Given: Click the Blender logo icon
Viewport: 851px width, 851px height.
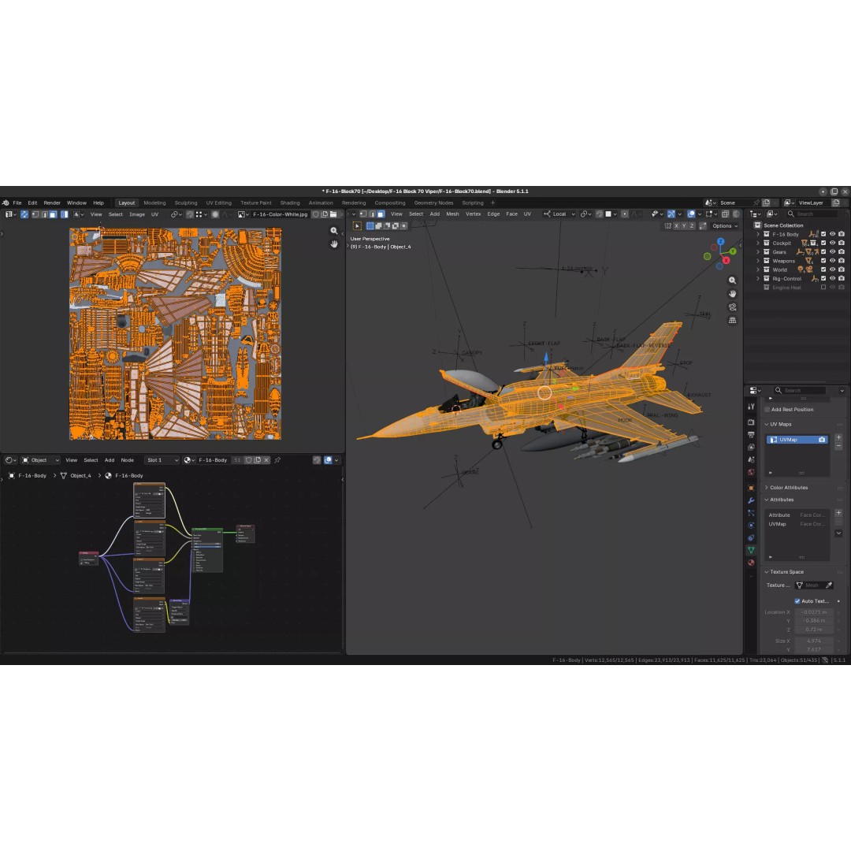Looking at the screenshot, I should click(6, 203).
